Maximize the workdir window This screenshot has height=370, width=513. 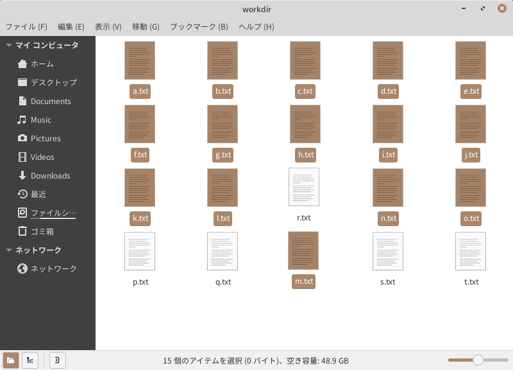[483, 8]
